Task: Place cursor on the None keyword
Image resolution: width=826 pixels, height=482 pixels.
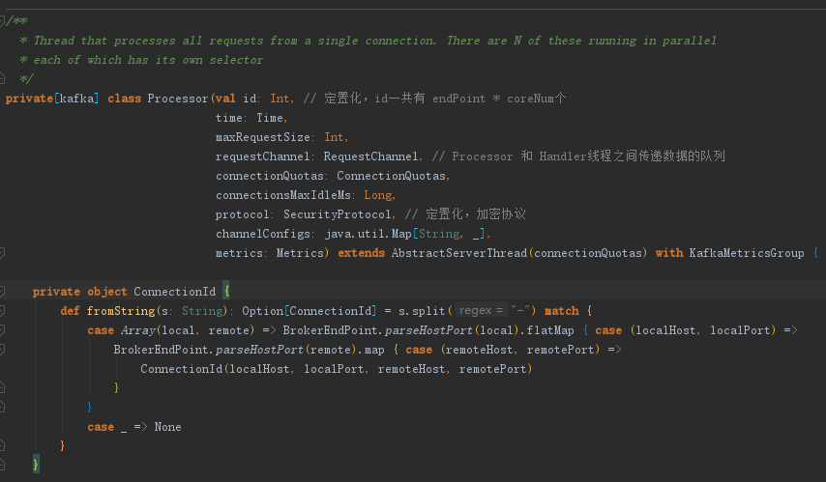Action: pyautogui.click(x=167, y=427)
